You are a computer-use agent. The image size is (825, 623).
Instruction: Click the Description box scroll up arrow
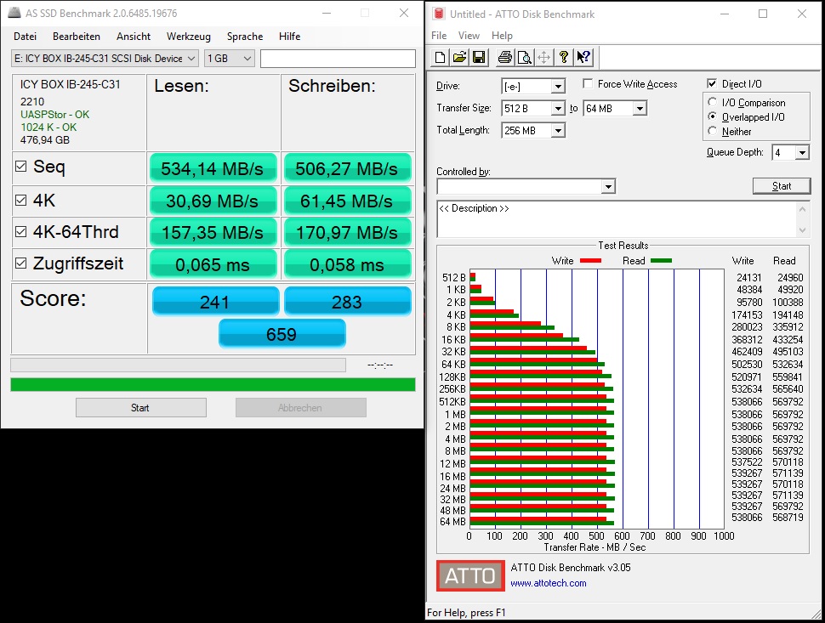[x=802, y=209]
